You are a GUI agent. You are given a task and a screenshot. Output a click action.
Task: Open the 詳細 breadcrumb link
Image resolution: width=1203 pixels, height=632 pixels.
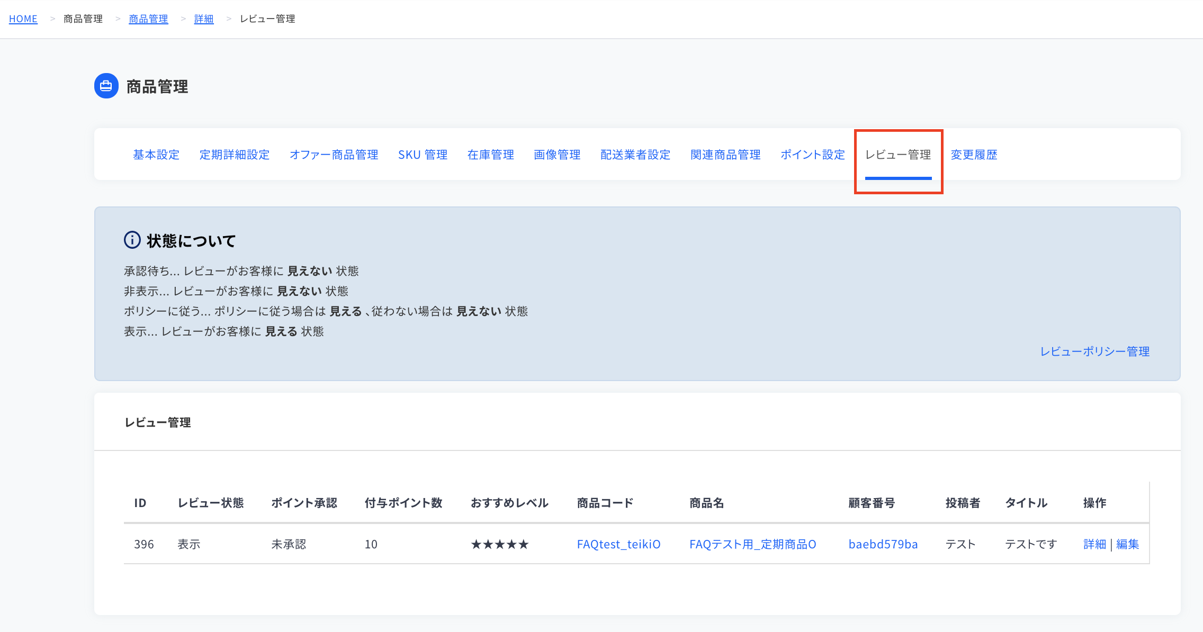coord(204,19)
